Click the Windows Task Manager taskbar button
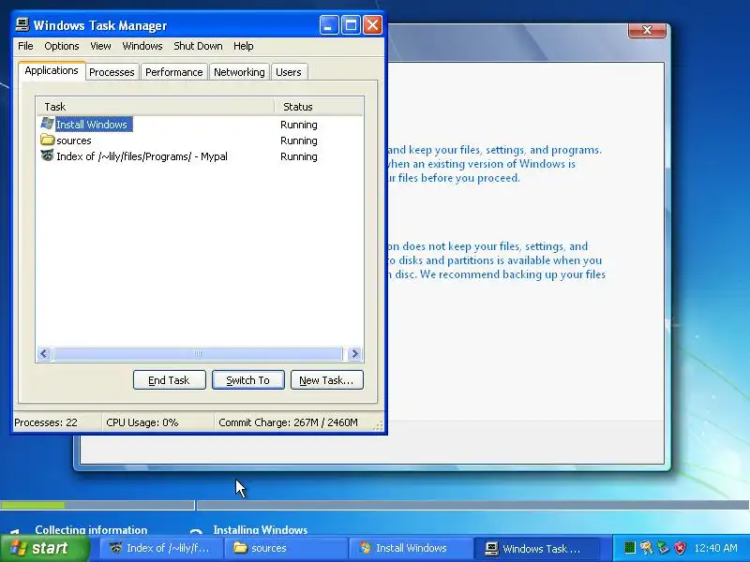The image size is (750, 562). pos(536,548)
